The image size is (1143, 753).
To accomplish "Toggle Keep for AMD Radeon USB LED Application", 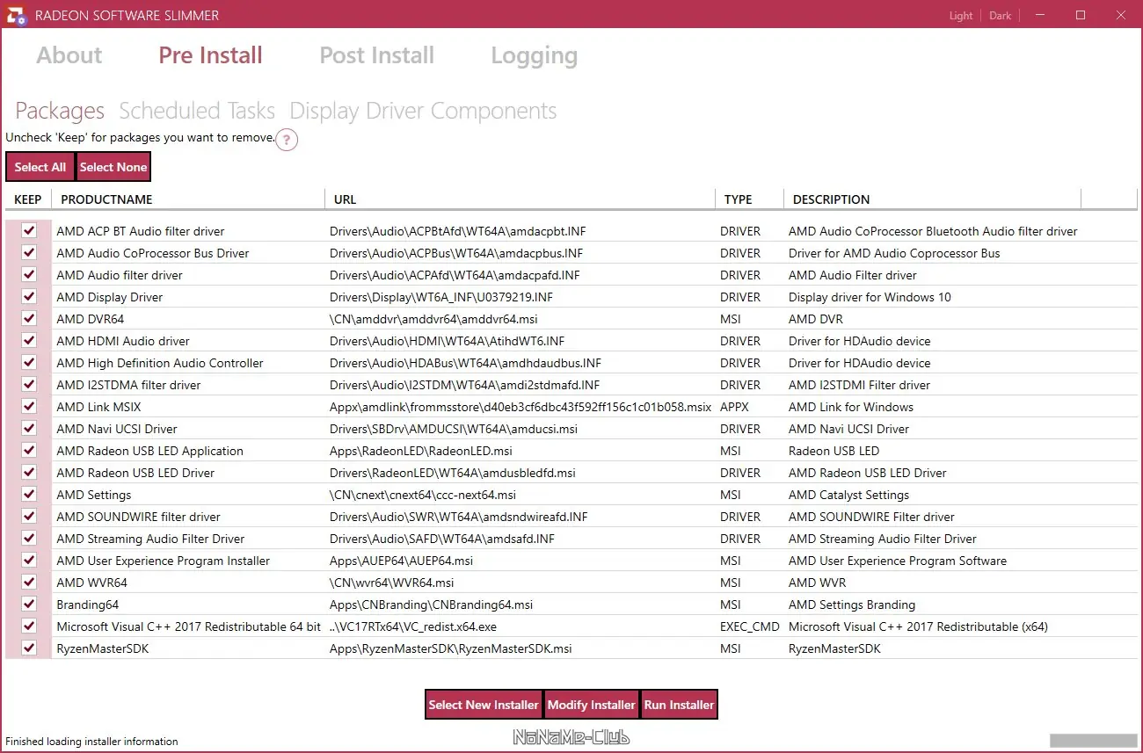I will tap(29, 451).
